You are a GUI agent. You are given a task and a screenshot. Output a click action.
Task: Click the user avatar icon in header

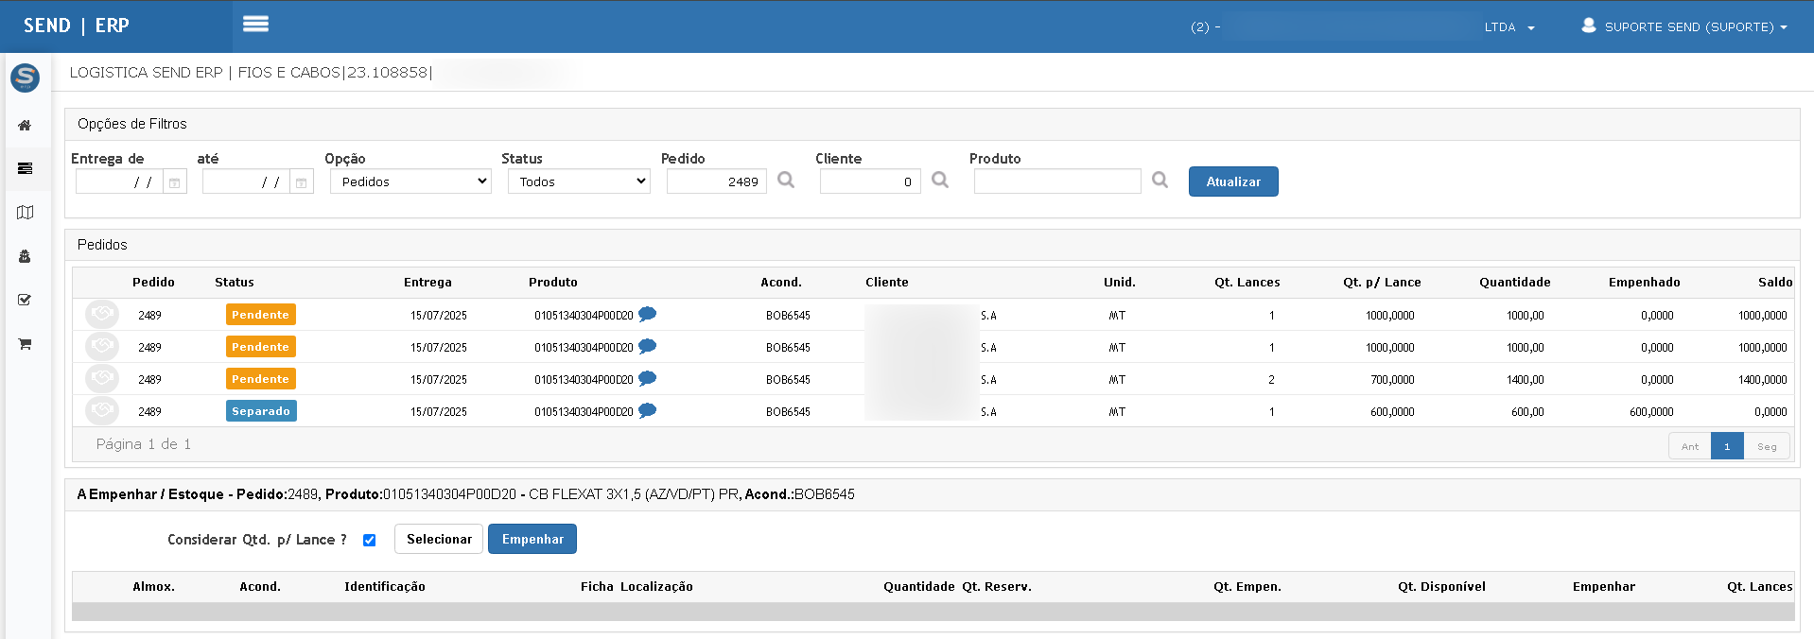click(1589, 26)
